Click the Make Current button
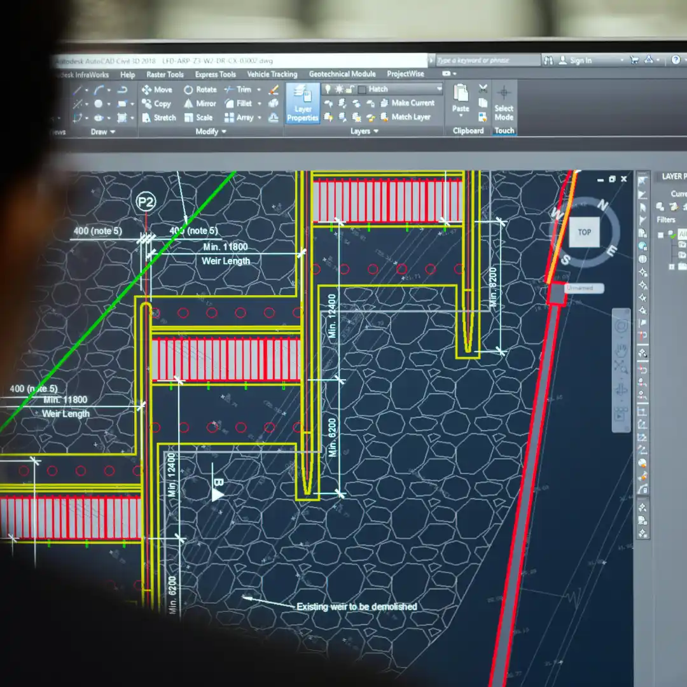Screen dimensions: 687x687 tap(407, 103)
